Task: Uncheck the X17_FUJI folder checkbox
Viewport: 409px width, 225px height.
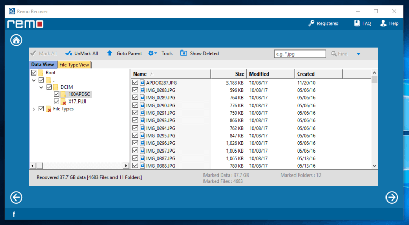Action: coord(56,102)
